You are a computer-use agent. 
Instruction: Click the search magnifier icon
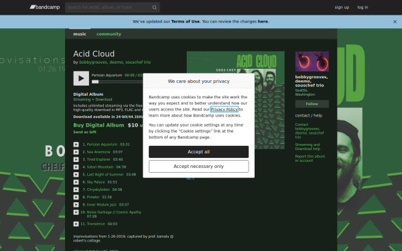154,7
